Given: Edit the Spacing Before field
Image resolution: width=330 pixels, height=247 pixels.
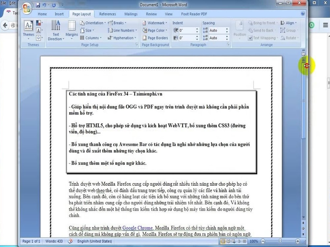Looking at the screenshot, I should tap(217, 30).
